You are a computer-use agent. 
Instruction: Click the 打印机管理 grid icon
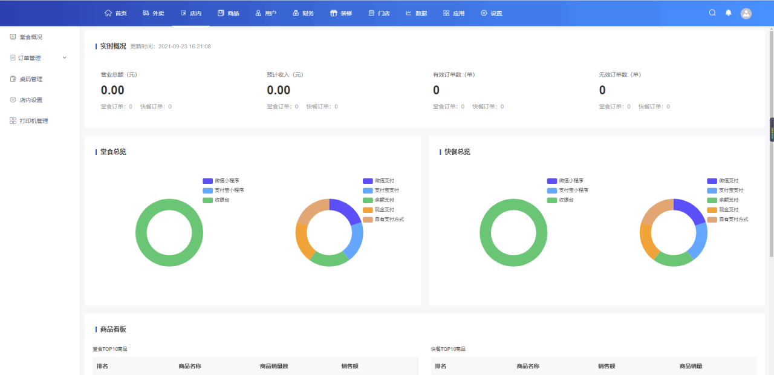coord(13,121)
